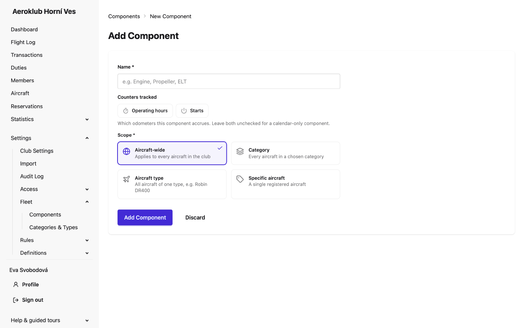The image size is (524, 328).
Task: Go to Flight Log
Action: (23, 42)
